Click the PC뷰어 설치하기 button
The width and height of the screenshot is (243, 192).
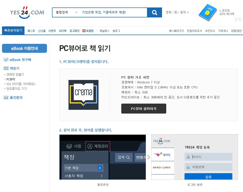(x=144, y=109)
